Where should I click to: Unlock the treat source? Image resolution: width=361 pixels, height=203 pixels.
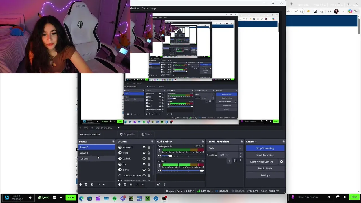[149, 153]
